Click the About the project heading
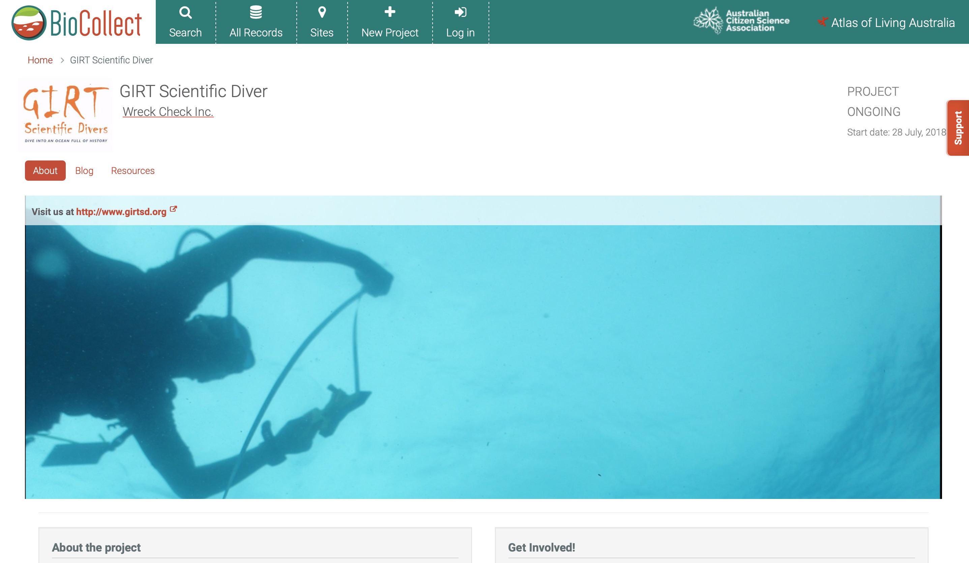 pyautogui.click(x=96, y=547)
